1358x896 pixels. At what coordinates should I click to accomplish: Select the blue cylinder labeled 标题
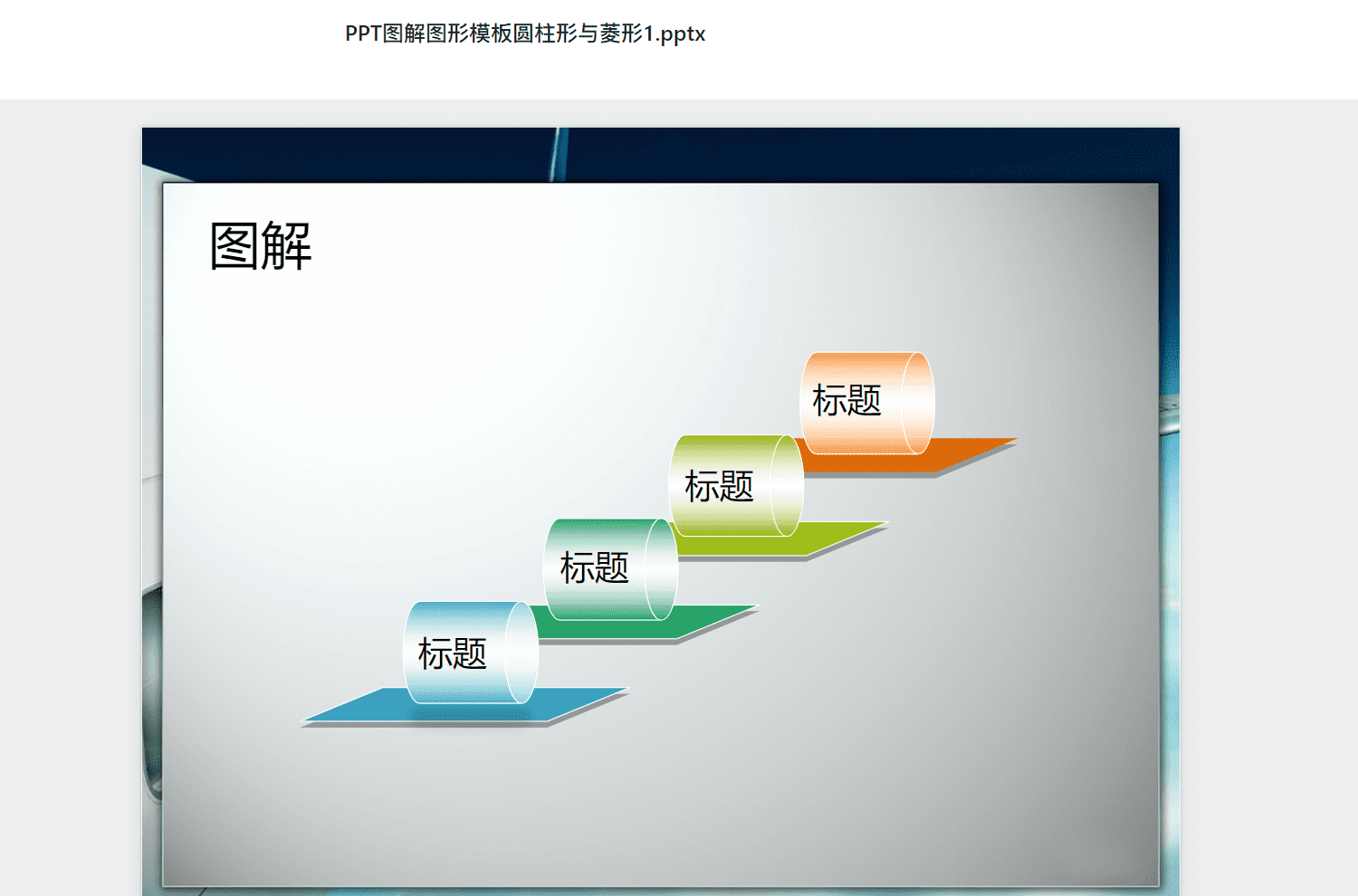point(471,652)
